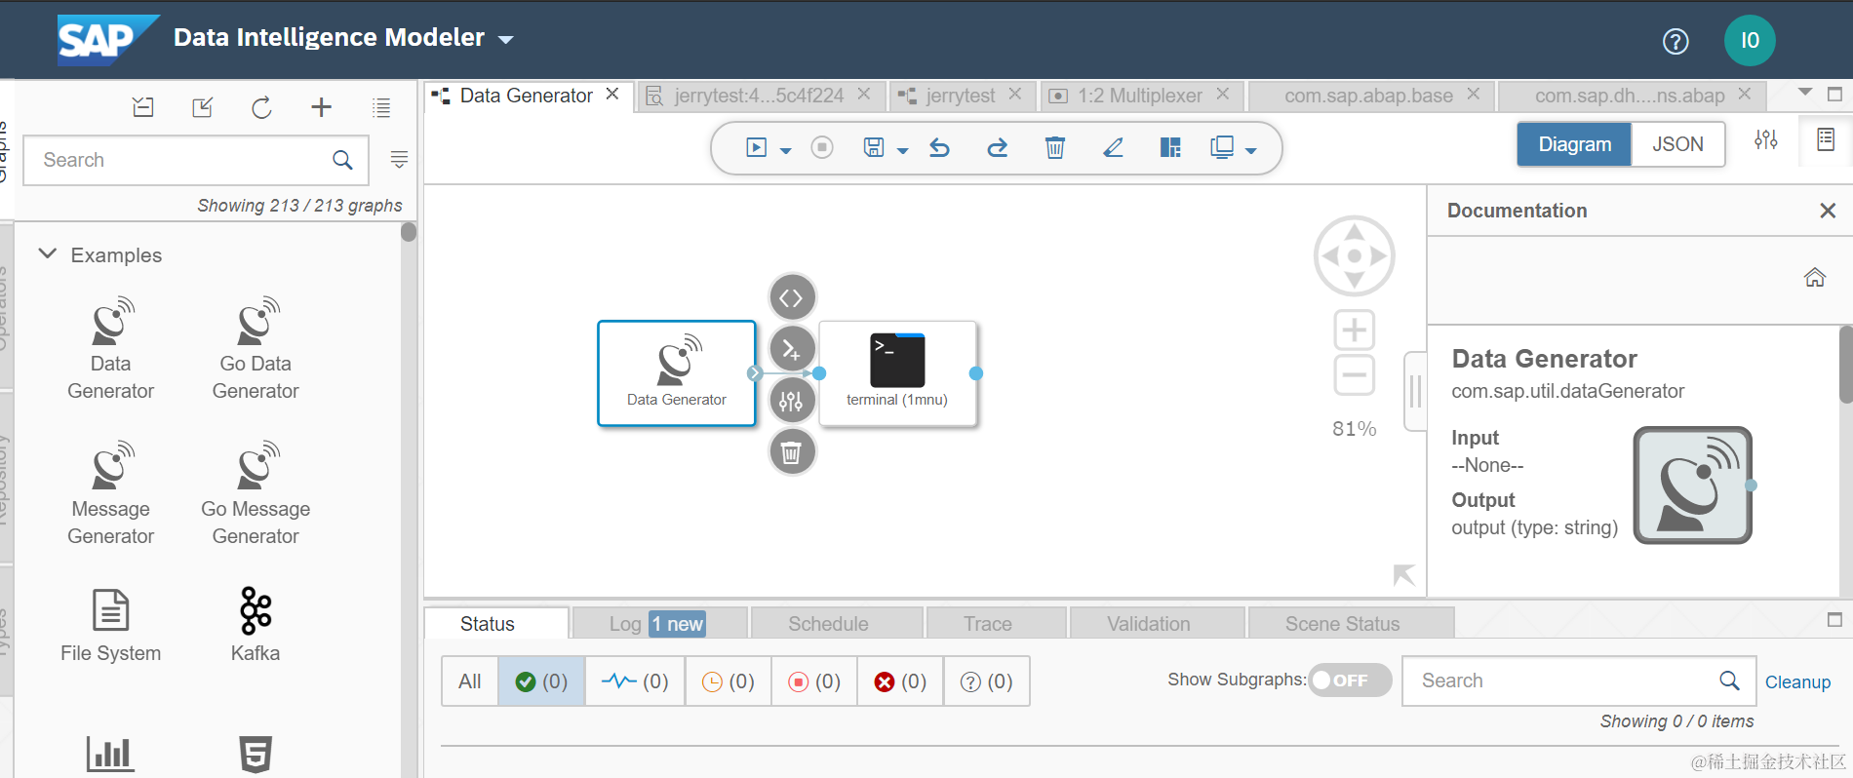Delete the node with round trash icon
This screenshot has height=778, width=1853.
[x=792, y=451]
